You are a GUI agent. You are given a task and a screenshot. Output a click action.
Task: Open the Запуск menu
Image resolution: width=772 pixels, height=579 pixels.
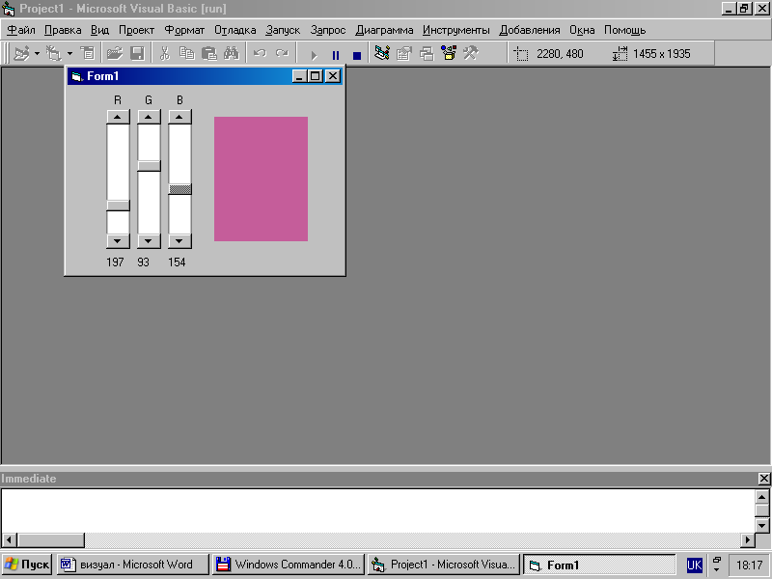(283, 30)
